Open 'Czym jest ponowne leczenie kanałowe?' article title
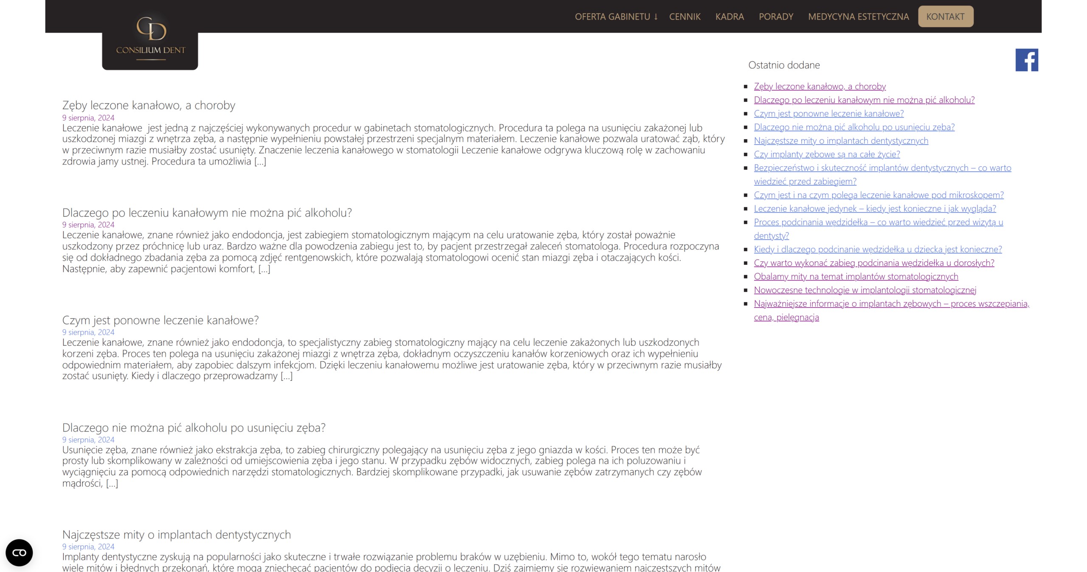 (x=161, y=320)
